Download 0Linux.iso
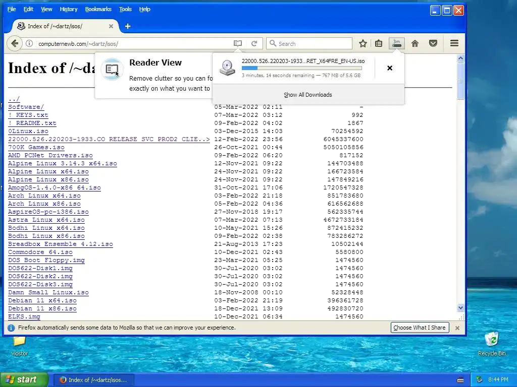 [x=28, y=131]
